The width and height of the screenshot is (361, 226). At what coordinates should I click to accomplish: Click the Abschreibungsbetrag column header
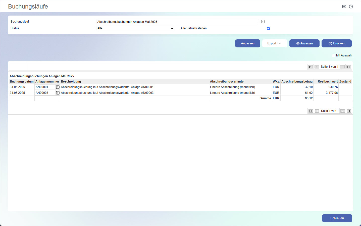[x=297, y=82]
